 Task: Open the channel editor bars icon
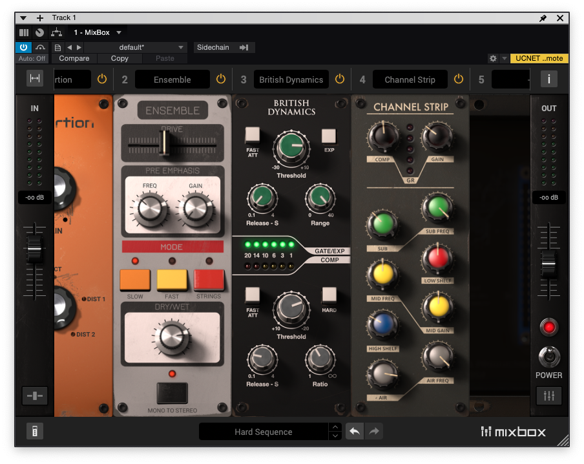[24, 32]
